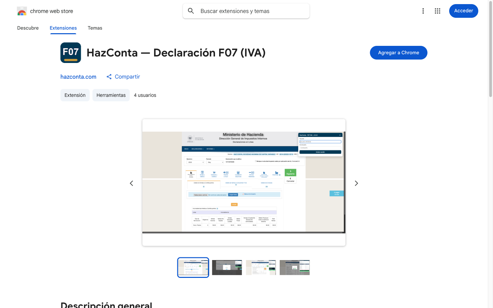The width and height of the screenshot is (493, 308).
Task: Click the Extensión category chip
Action: click(x=75, y=95)
